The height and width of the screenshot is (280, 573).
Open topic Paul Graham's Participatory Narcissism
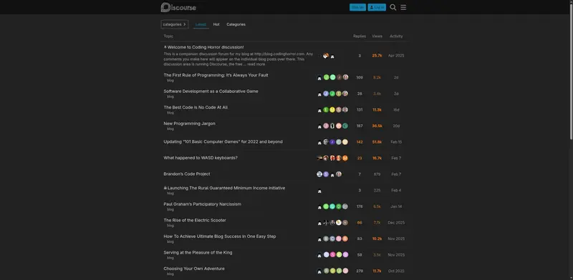pyautogui.click(x=203, y=204)
